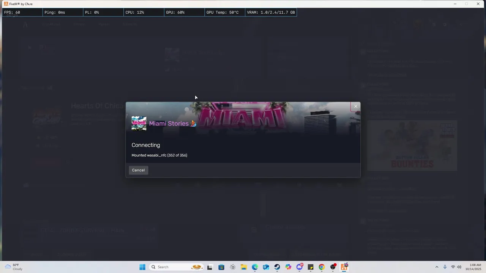The width and height of the screenshot is (486, 273).
Task: Open File Explorer from the taskbar
Action: [x=243, y=267]
